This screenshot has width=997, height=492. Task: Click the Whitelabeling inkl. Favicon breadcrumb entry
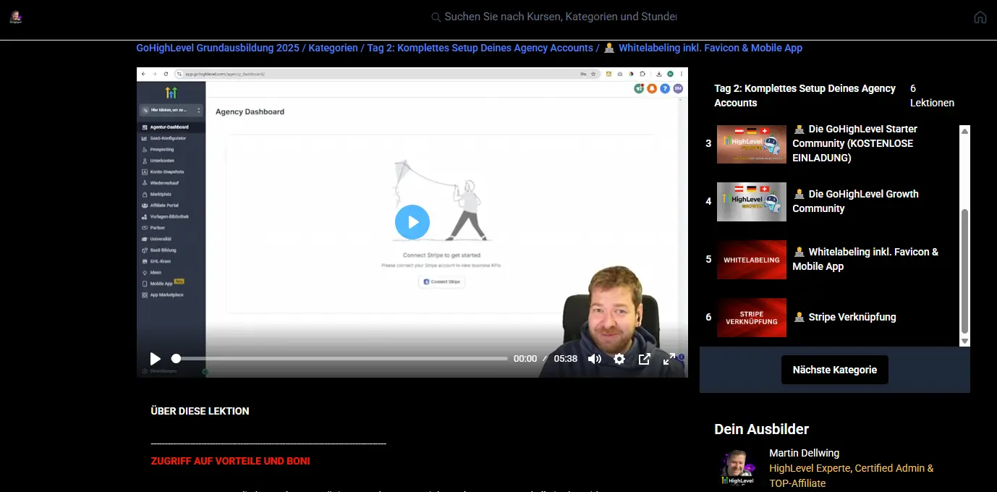point(703,48)
